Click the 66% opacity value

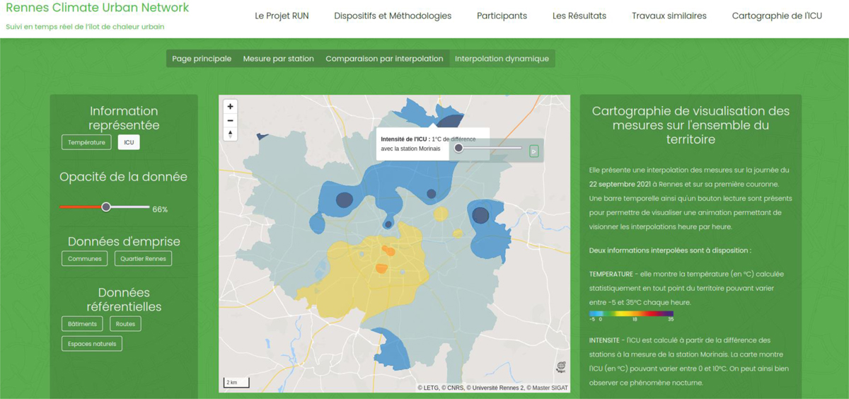click(x=160, y=209)
